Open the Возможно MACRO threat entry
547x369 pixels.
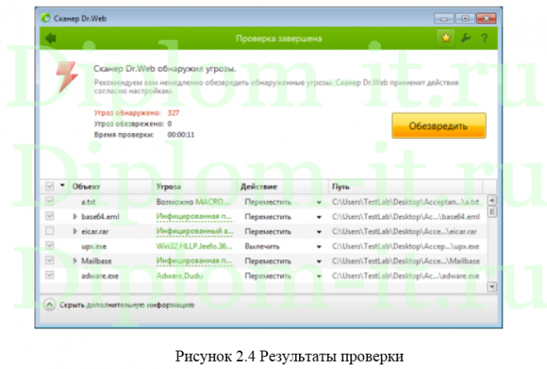pos(193,202)
